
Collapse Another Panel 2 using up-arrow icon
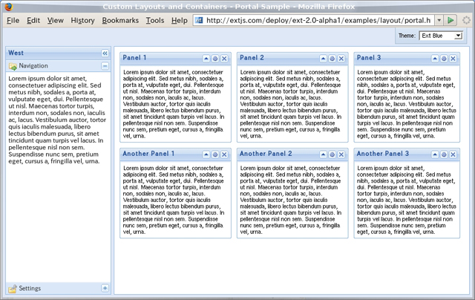coord(323,154)
